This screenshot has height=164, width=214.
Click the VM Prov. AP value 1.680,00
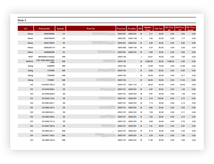pos(171,61)
